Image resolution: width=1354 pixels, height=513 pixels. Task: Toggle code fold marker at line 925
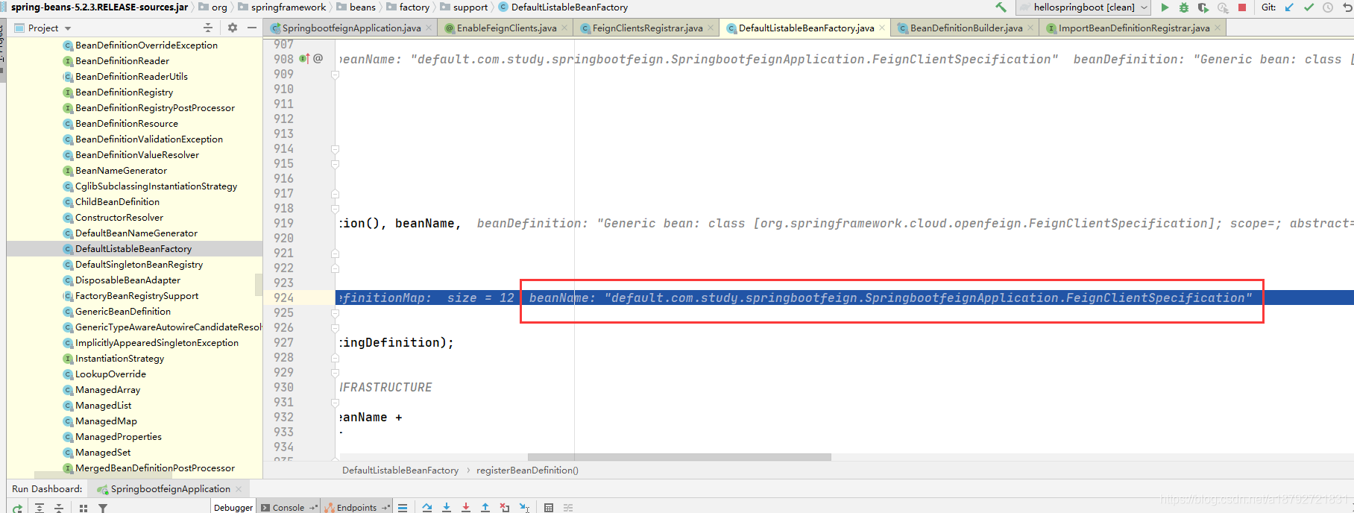335,313
